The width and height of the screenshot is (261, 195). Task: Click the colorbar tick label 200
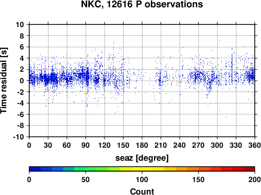[x=254, y=179]
